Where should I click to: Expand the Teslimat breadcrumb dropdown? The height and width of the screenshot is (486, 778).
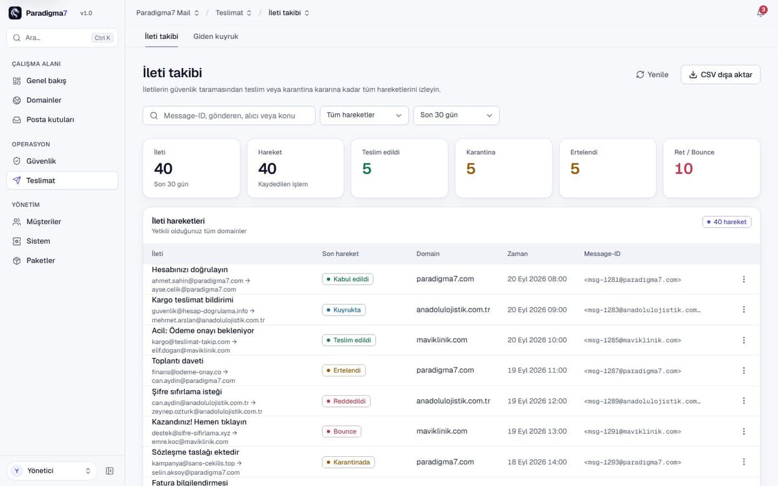click(x=234, y=12)
